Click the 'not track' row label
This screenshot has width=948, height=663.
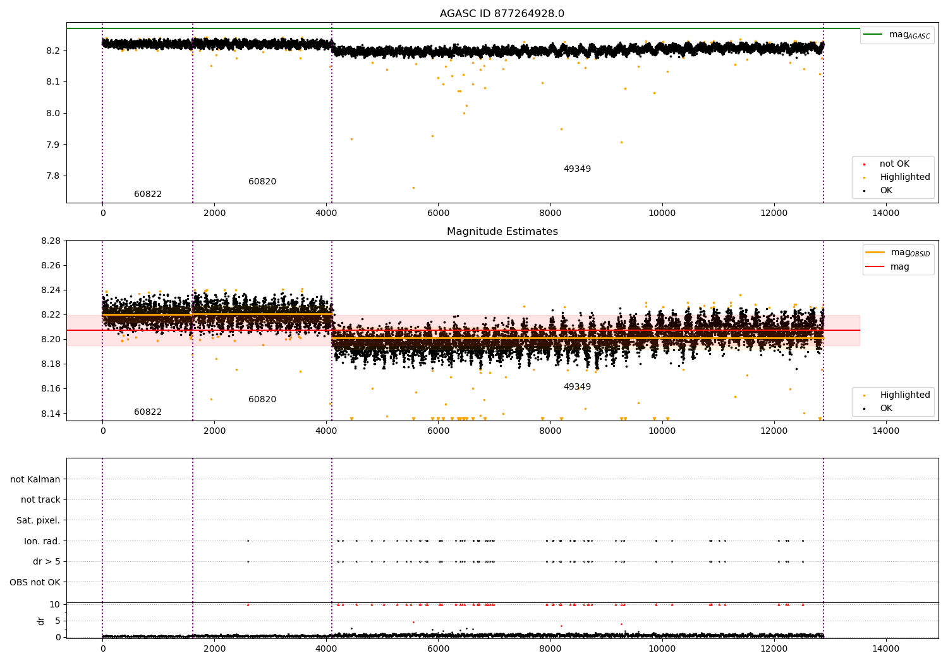40,500
